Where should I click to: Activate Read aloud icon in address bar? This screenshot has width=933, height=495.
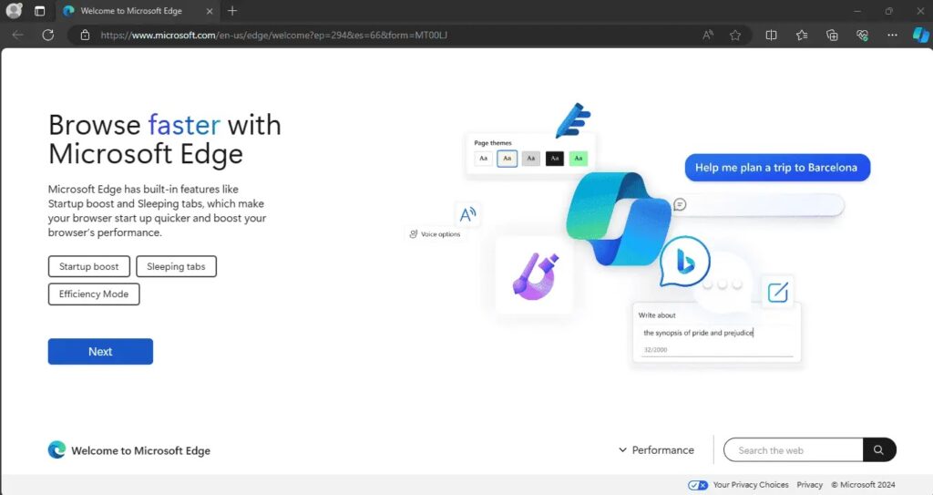[707, 36]
